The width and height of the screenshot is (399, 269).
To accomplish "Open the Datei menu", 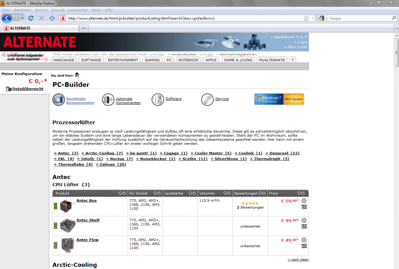I will [x=6, y=10].
